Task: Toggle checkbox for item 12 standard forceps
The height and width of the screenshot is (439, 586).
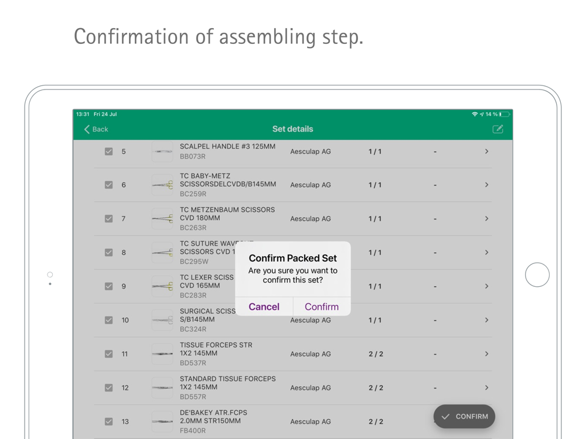Action: 108,387
